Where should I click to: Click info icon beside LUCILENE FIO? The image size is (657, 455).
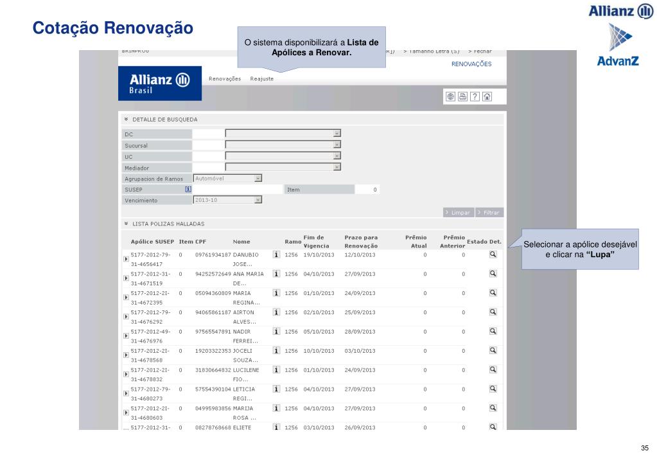tap(276, 370)
